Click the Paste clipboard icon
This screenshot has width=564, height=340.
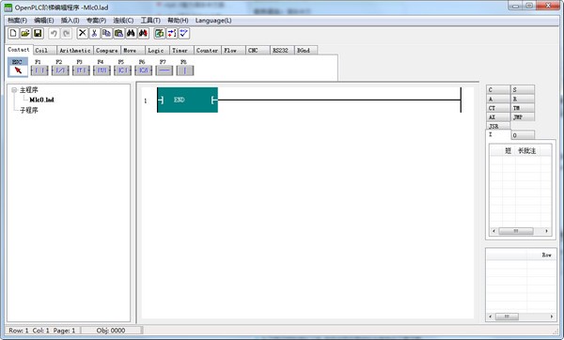click(x=118, y=34)
